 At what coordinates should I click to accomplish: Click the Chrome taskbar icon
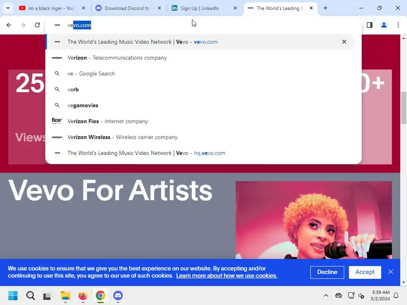click(101, 295)
